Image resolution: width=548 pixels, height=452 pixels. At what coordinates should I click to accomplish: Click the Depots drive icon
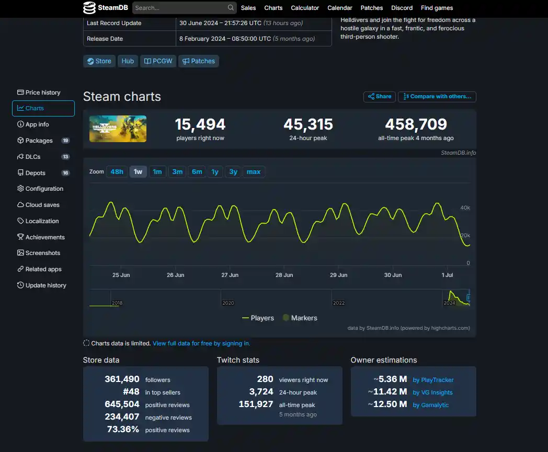coord(20,172)
